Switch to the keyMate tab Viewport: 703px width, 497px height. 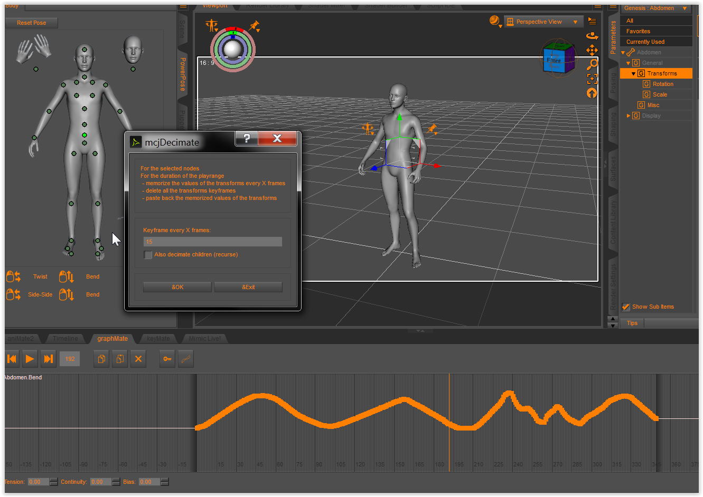(158, 339)
